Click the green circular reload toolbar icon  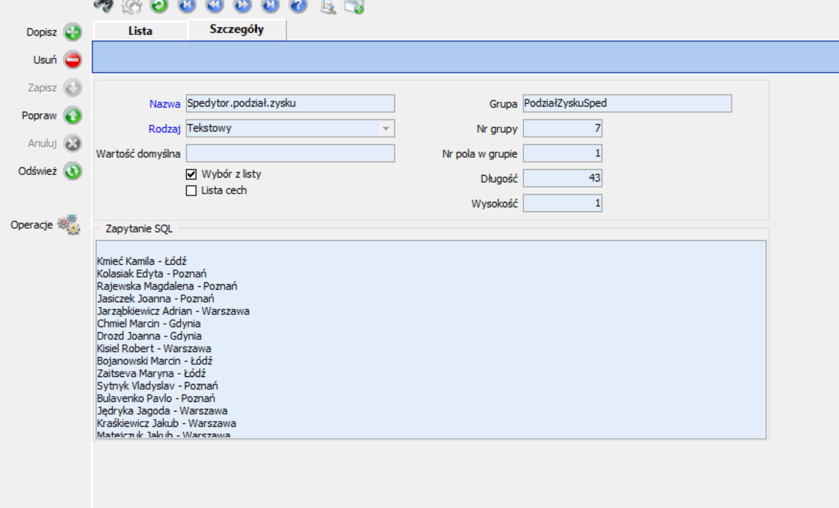[159, 6]
